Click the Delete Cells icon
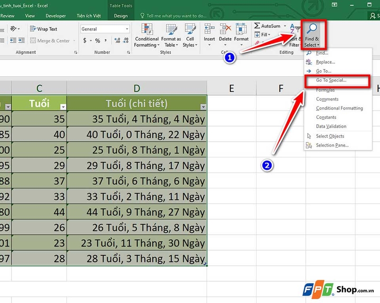 (224, 28)
